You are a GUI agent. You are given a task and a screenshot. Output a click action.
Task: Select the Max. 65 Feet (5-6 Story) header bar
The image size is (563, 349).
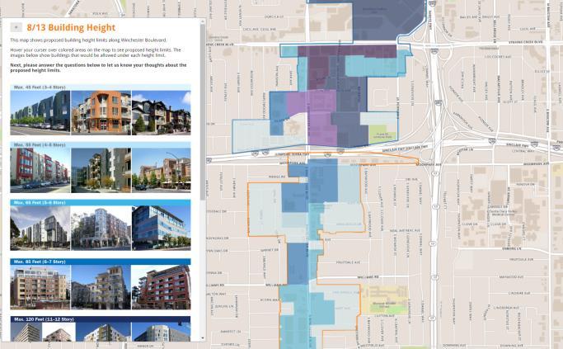click(x=101, y=203)
